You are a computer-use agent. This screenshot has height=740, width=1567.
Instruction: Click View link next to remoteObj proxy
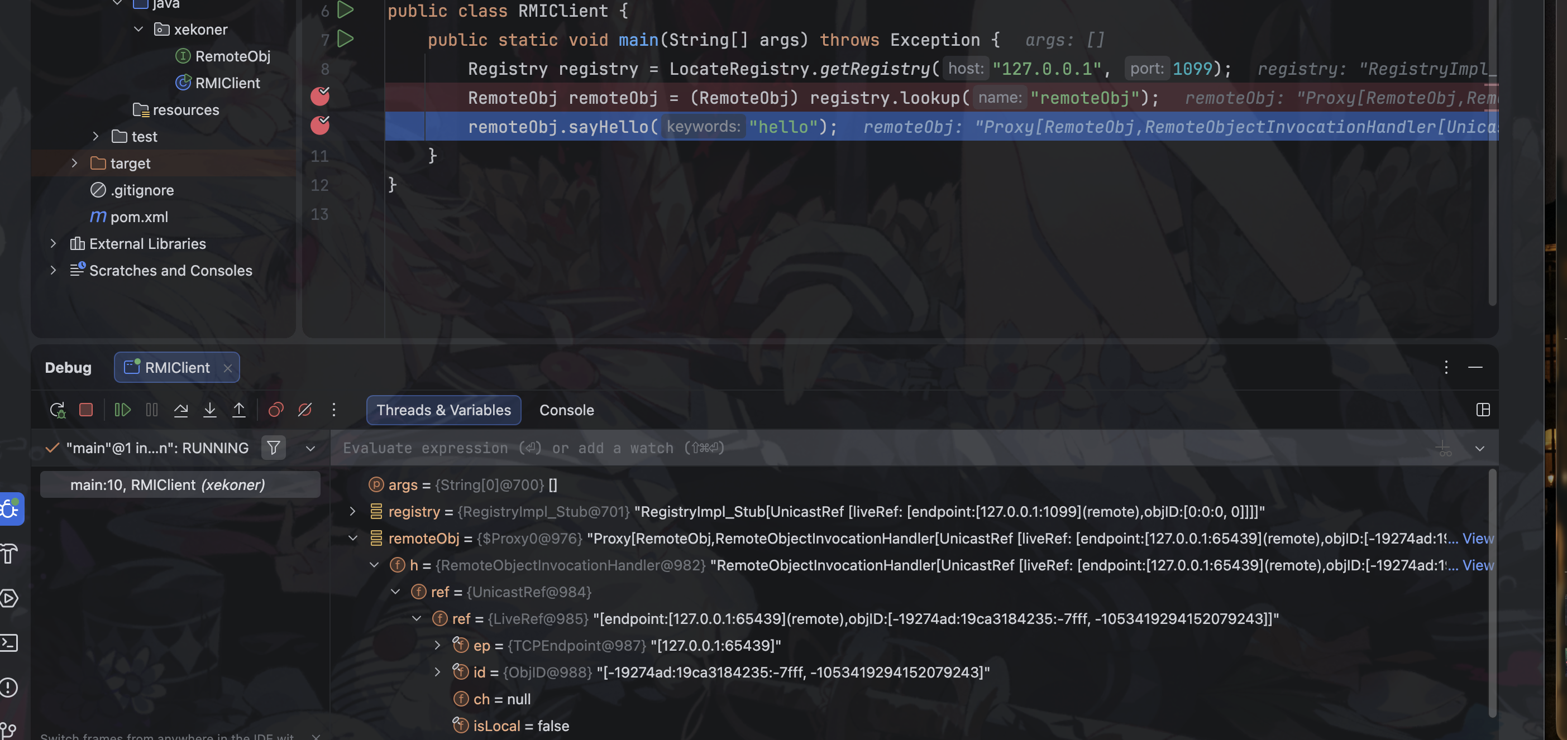pos(1478,538)
